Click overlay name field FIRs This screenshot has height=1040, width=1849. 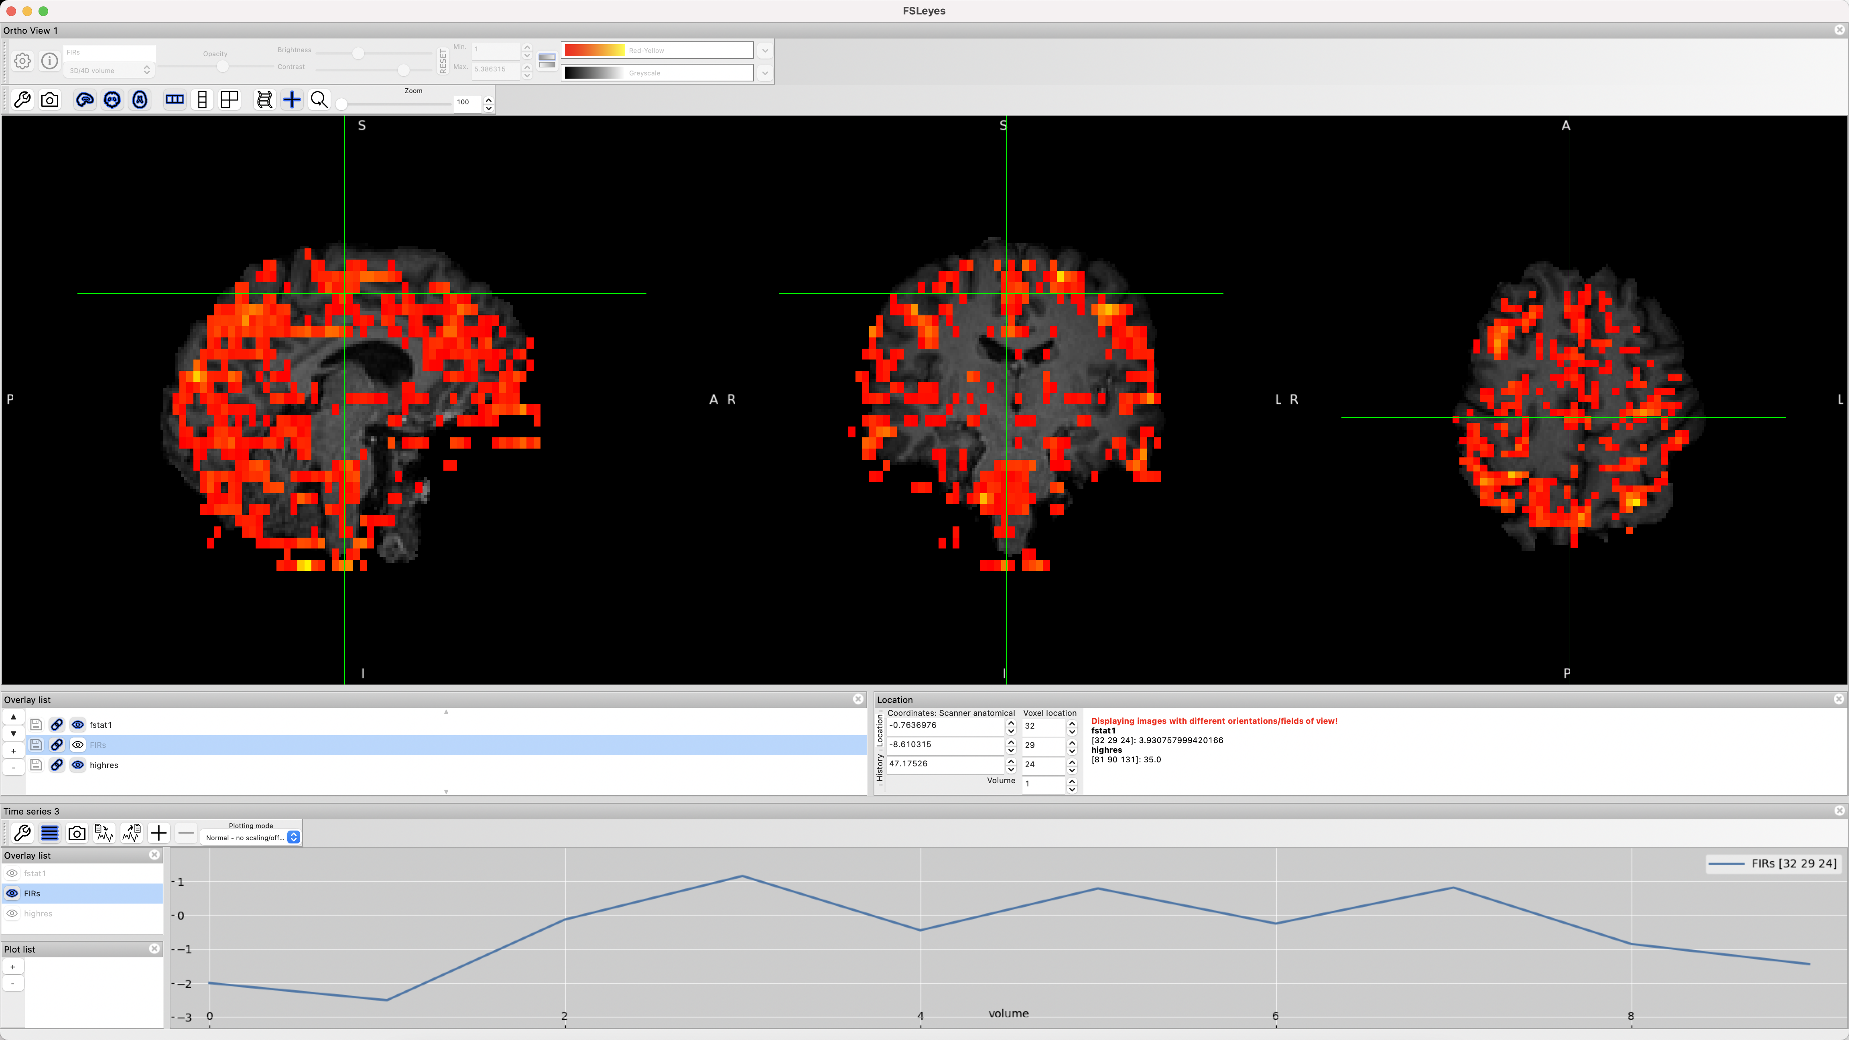109,53
